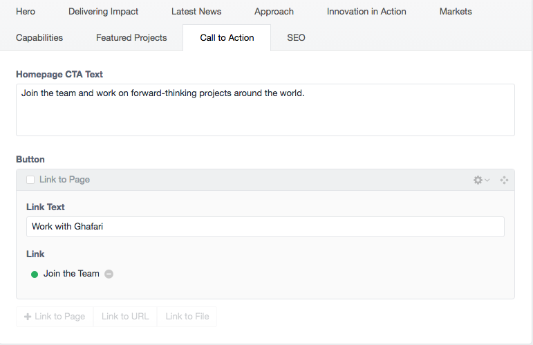Screen dimensions: 533x345
Task: Focus the Homepage CTA Text area
Action: click(265, 110)
